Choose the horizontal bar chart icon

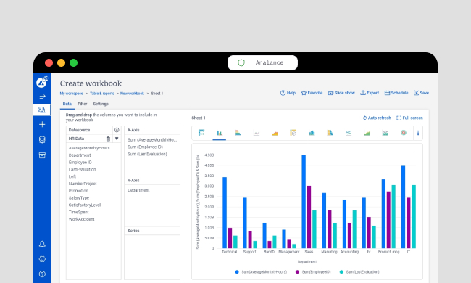[x=238, y=133]
